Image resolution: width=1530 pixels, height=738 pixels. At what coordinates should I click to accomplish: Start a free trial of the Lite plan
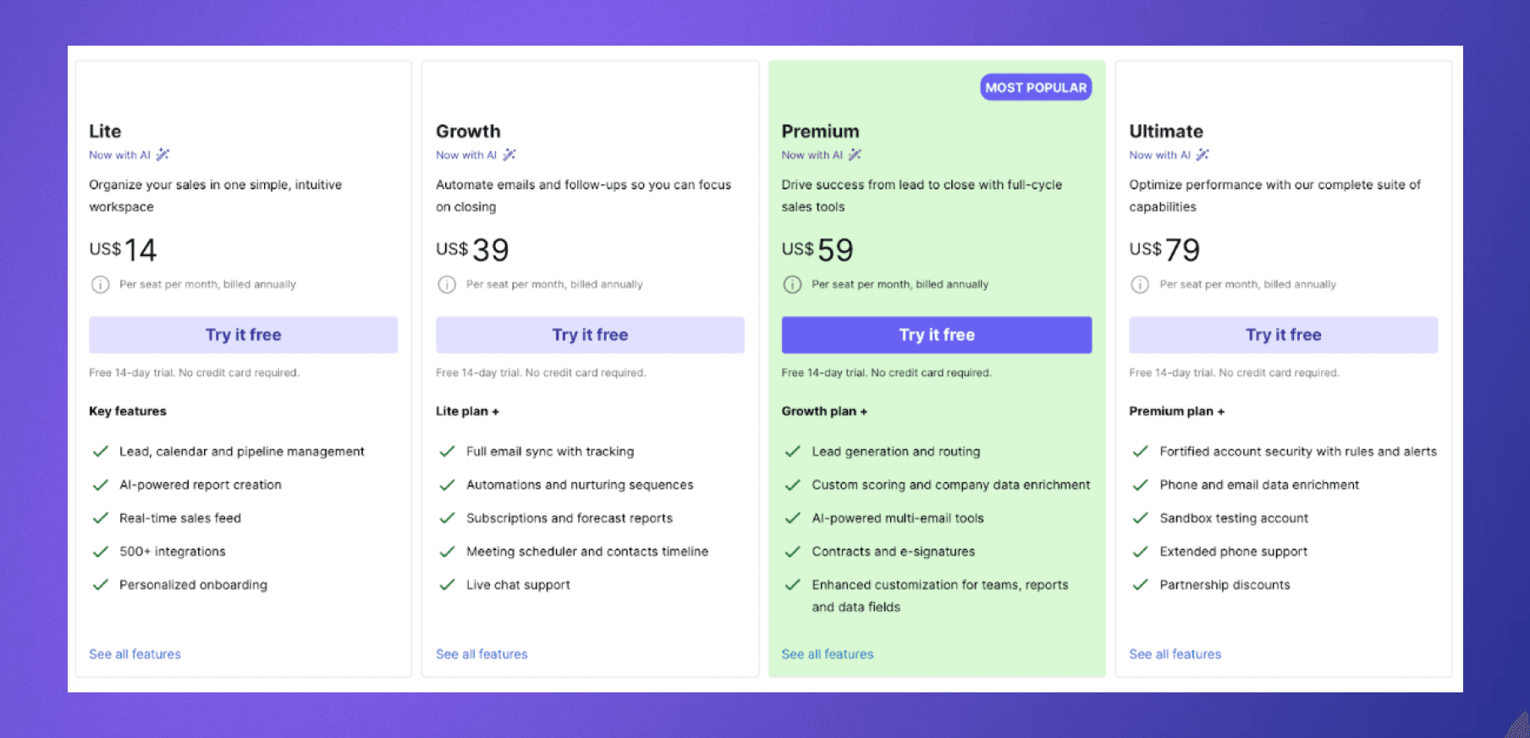[243, 335]
